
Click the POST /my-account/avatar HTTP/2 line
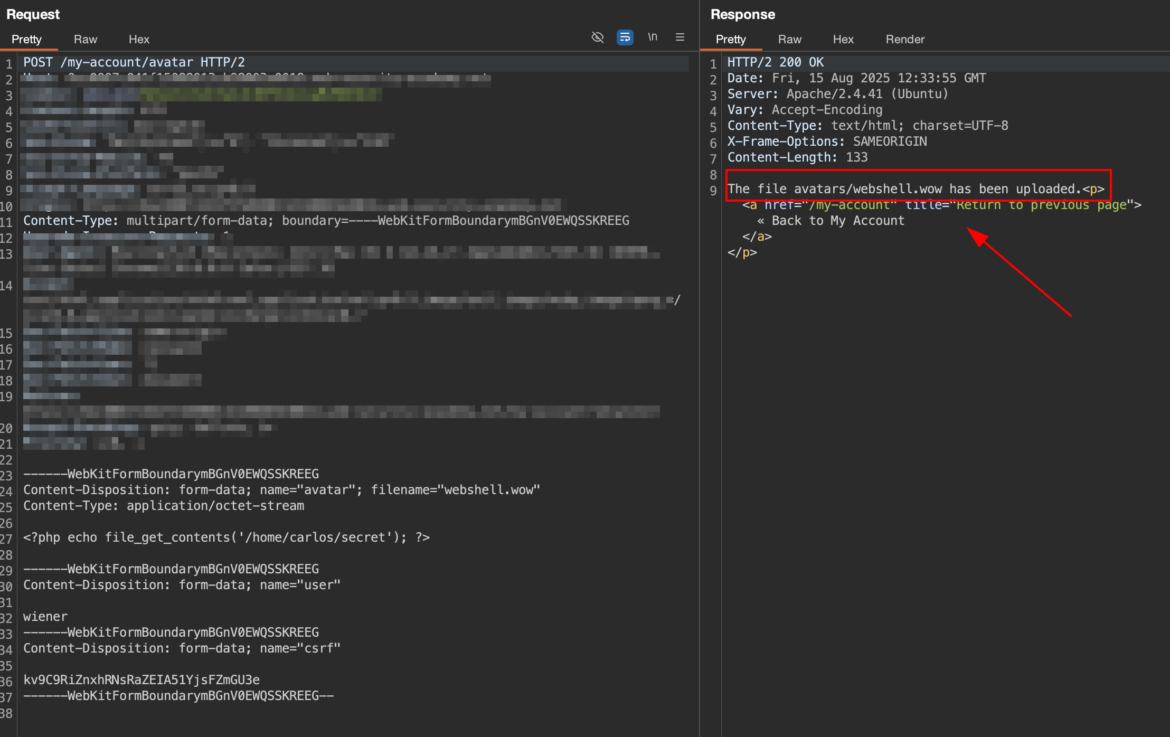coord(134,62)
